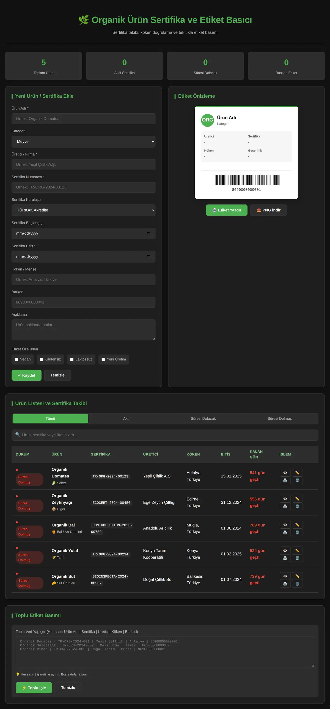Select the Süresi Dolacak tab

pos(203,419)
